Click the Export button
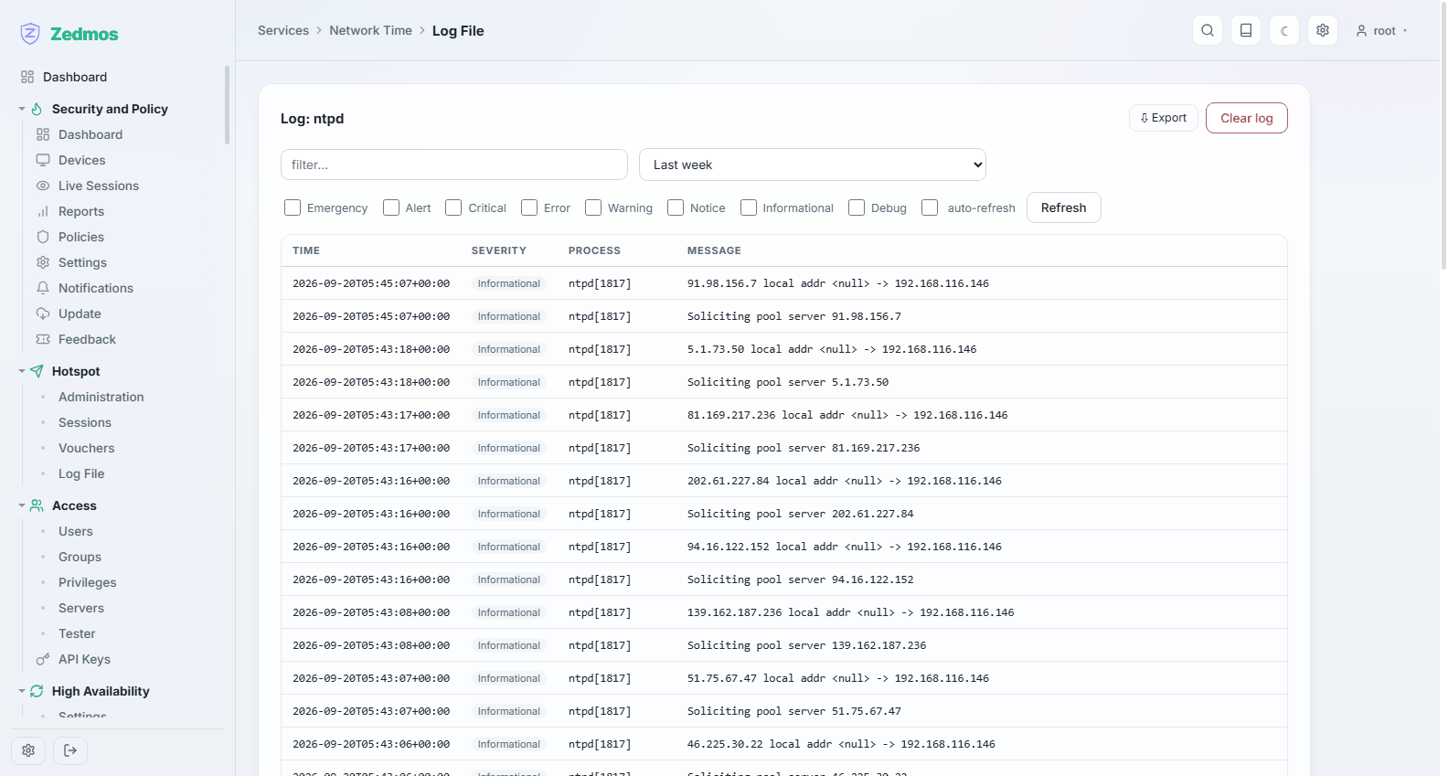This screenshot has width=1448, height=776. [1164, 118]
